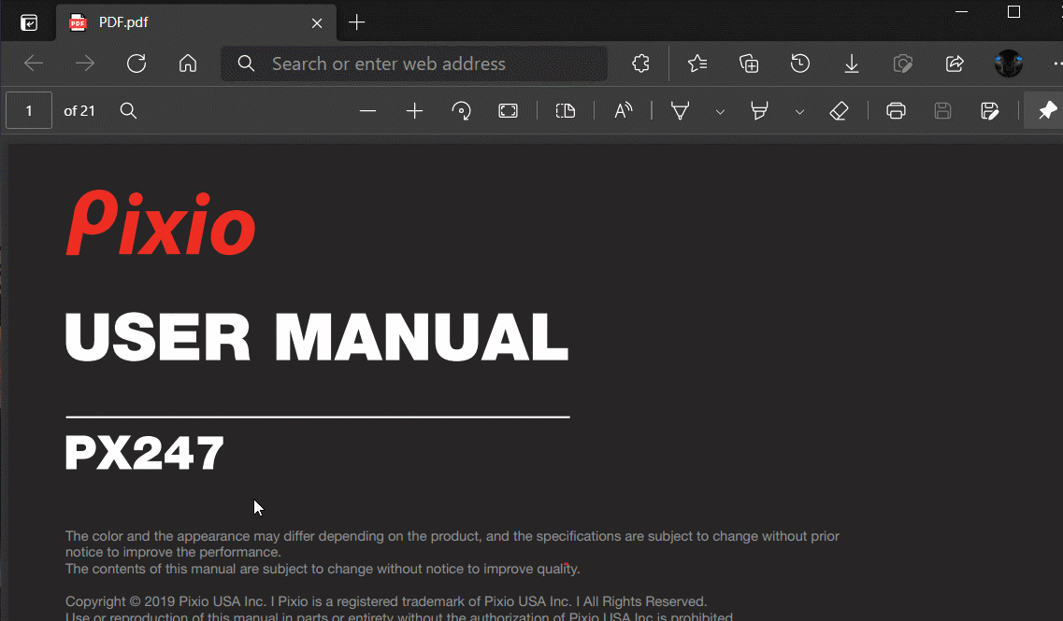1063x621 pixels.
Task: Start Read aloud for the PDF
Action: tap(624, 111)
